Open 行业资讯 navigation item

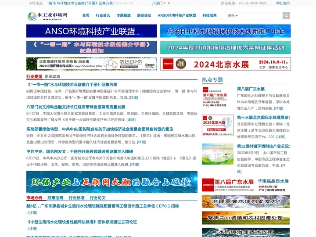103,15
